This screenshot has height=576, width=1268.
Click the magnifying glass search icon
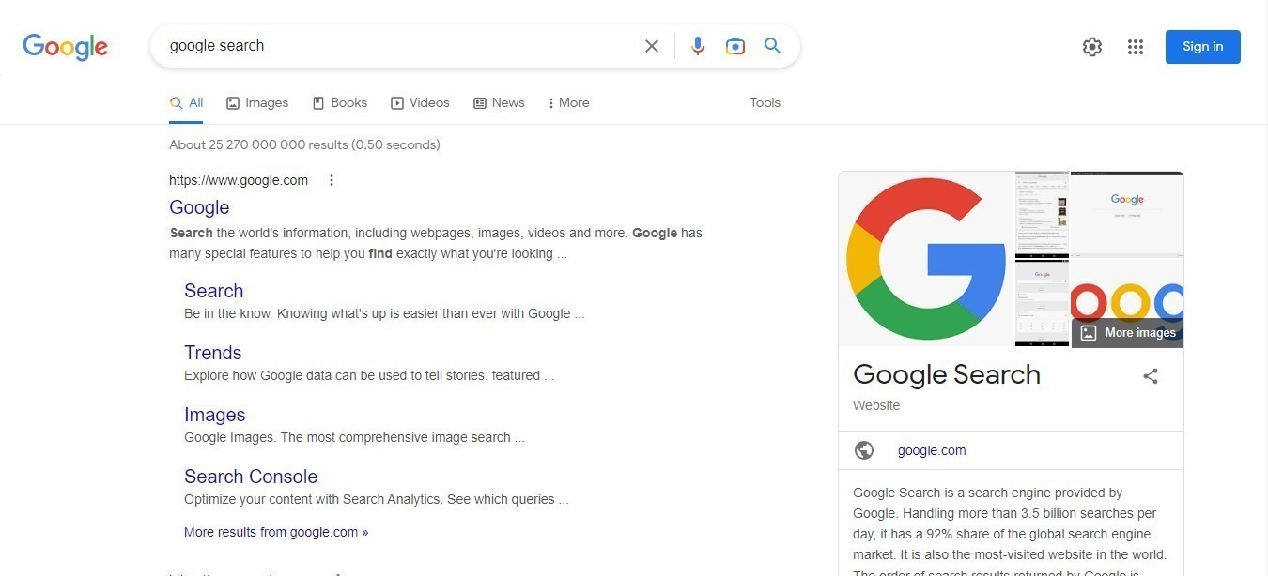(772, 46)
